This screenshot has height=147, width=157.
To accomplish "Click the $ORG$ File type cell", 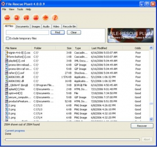I will [80, 85].
